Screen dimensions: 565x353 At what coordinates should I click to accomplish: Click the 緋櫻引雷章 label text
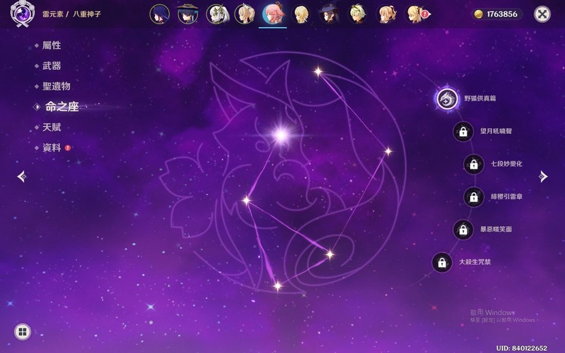506,197
